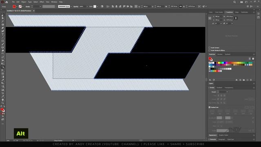Enable Scale Corners checkbox
The width and height of the screenshot is (261, 147).
(x=210, y=48)
